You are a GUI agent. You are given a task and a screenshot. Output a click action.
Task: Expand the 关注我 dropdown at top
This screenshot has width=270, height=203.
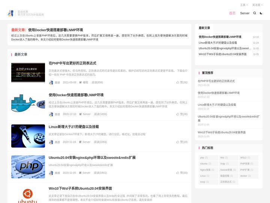click(257, 5)
